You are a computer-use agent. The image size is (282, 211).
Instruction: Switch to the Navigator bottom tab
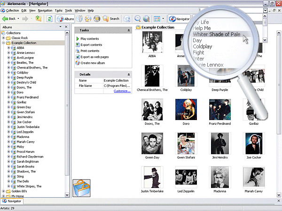(12, 201)
